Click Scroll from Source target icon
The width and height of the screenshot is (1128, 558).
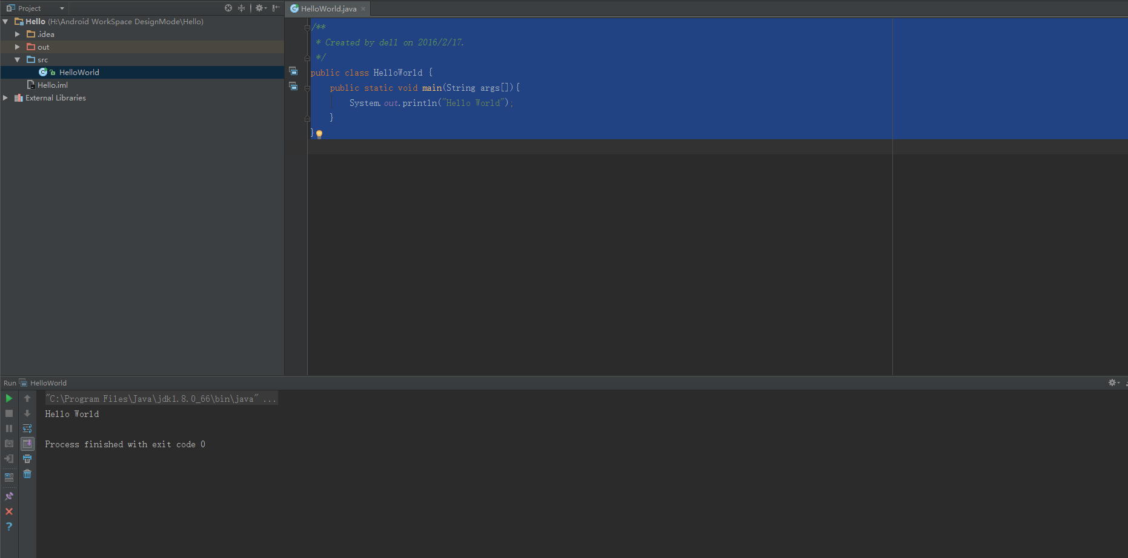228,8
